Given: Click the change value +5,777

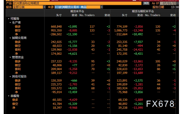Looking at the screenshot, I should pos(73,42).
